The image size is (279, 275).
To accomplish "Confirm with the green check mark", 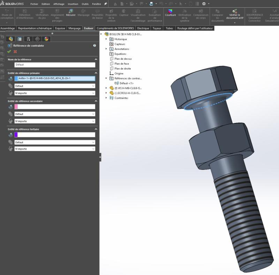I will pos(9,51).
